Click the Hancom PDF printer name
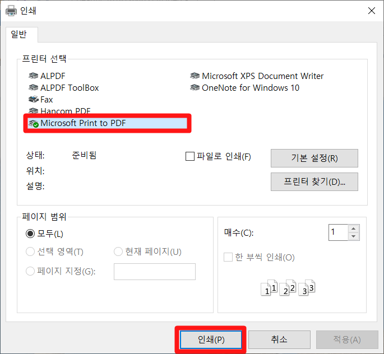This screenshot has height=354, width=384. (x=66, y=111)
